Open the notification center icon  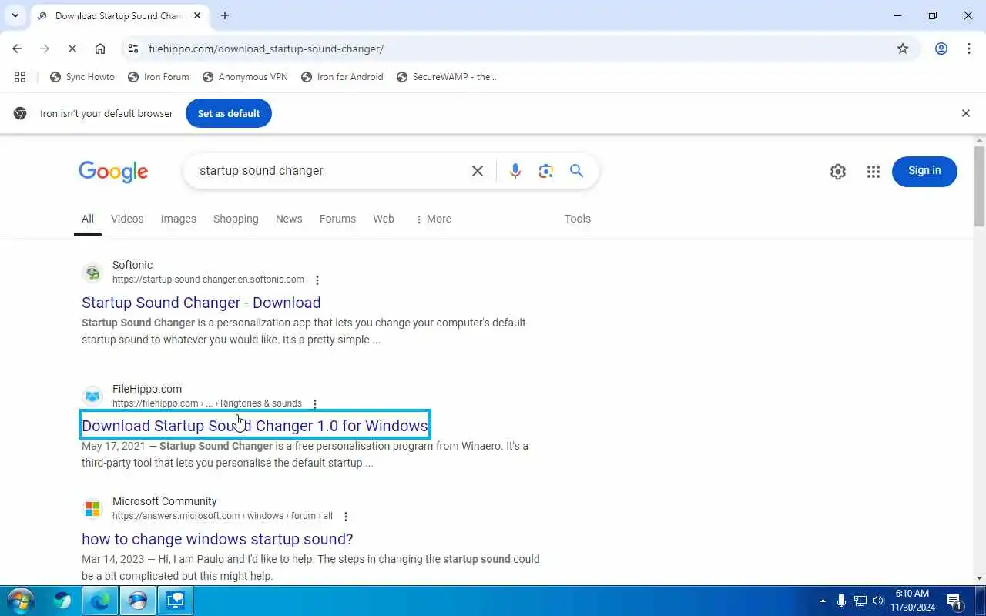[954, 601]
